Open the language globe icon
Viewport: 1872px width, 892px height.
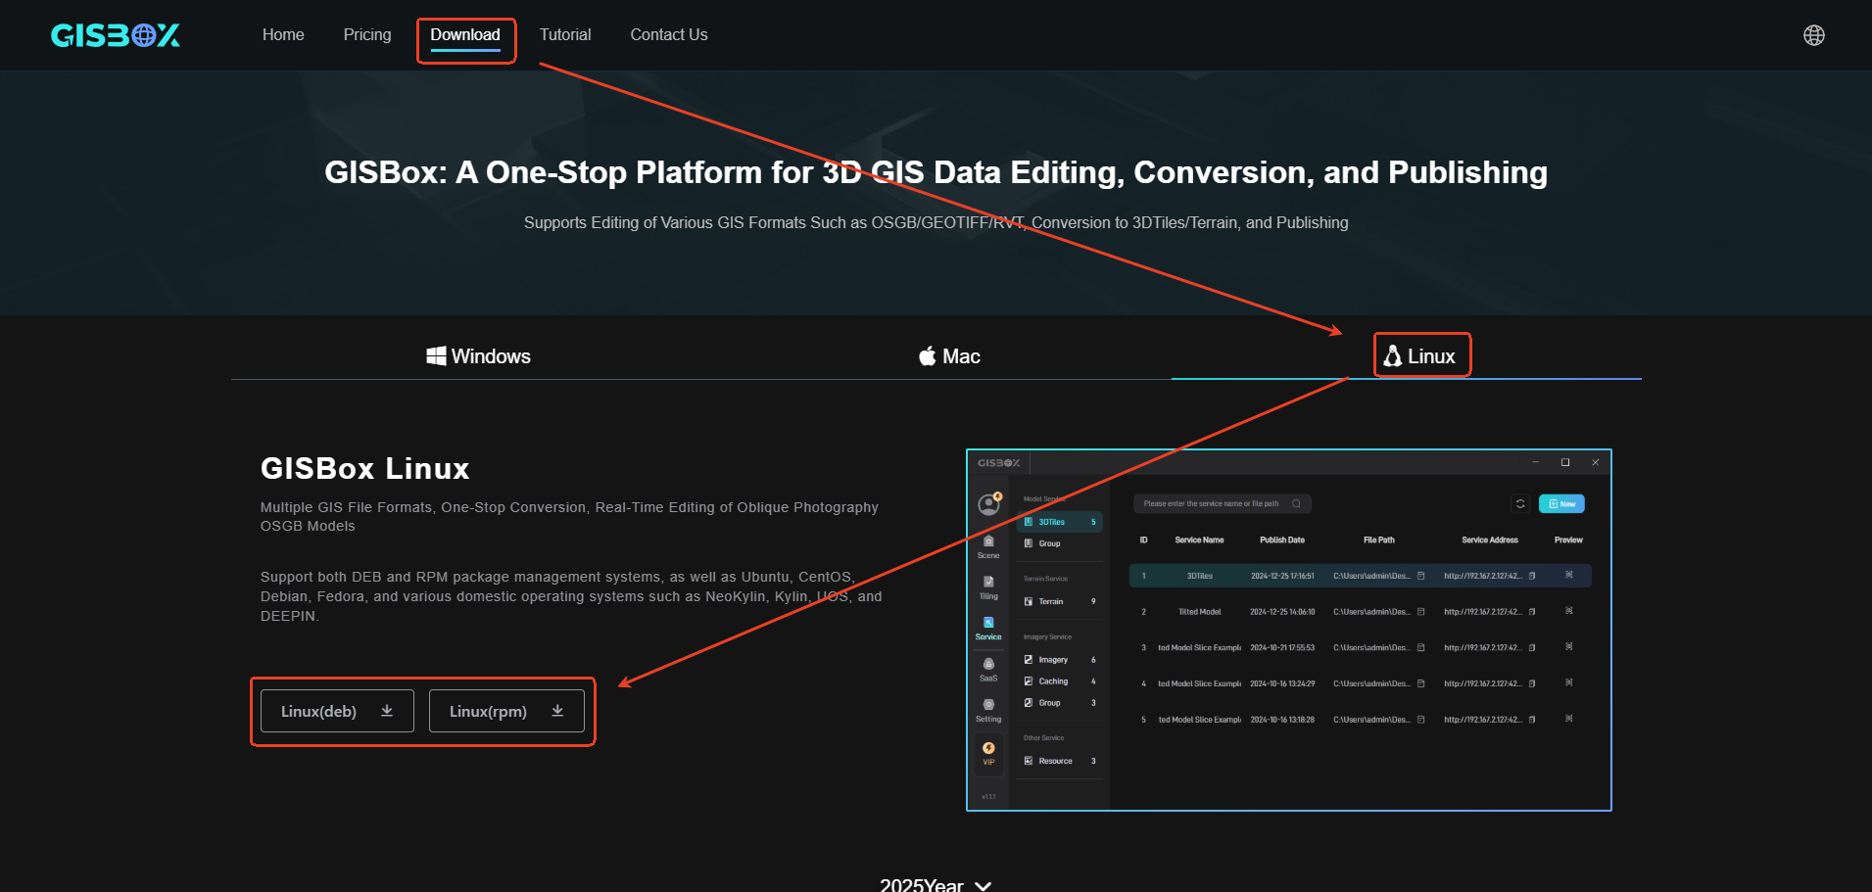tap(1813, 35)
